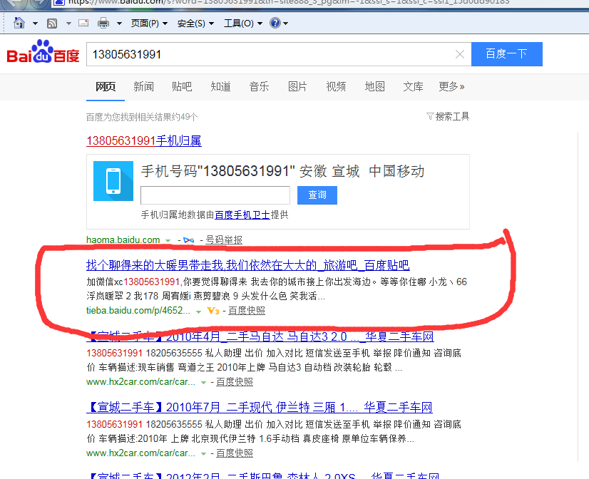The width and height of the screenshot is (589, 479).
Task: Click the Read Mail icon in toolbar
Action: tap(83, 23)
